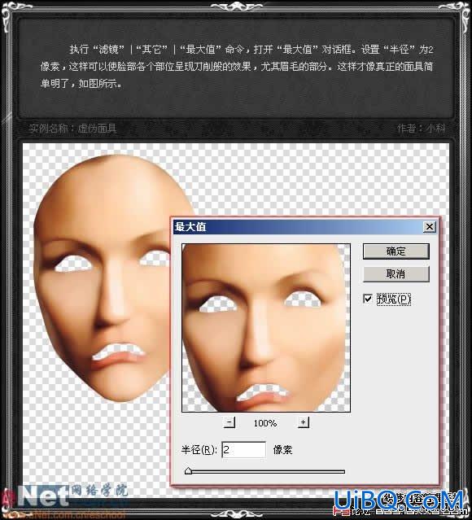
Task: Click the 作者：小科 text
Action: (422, 129)
